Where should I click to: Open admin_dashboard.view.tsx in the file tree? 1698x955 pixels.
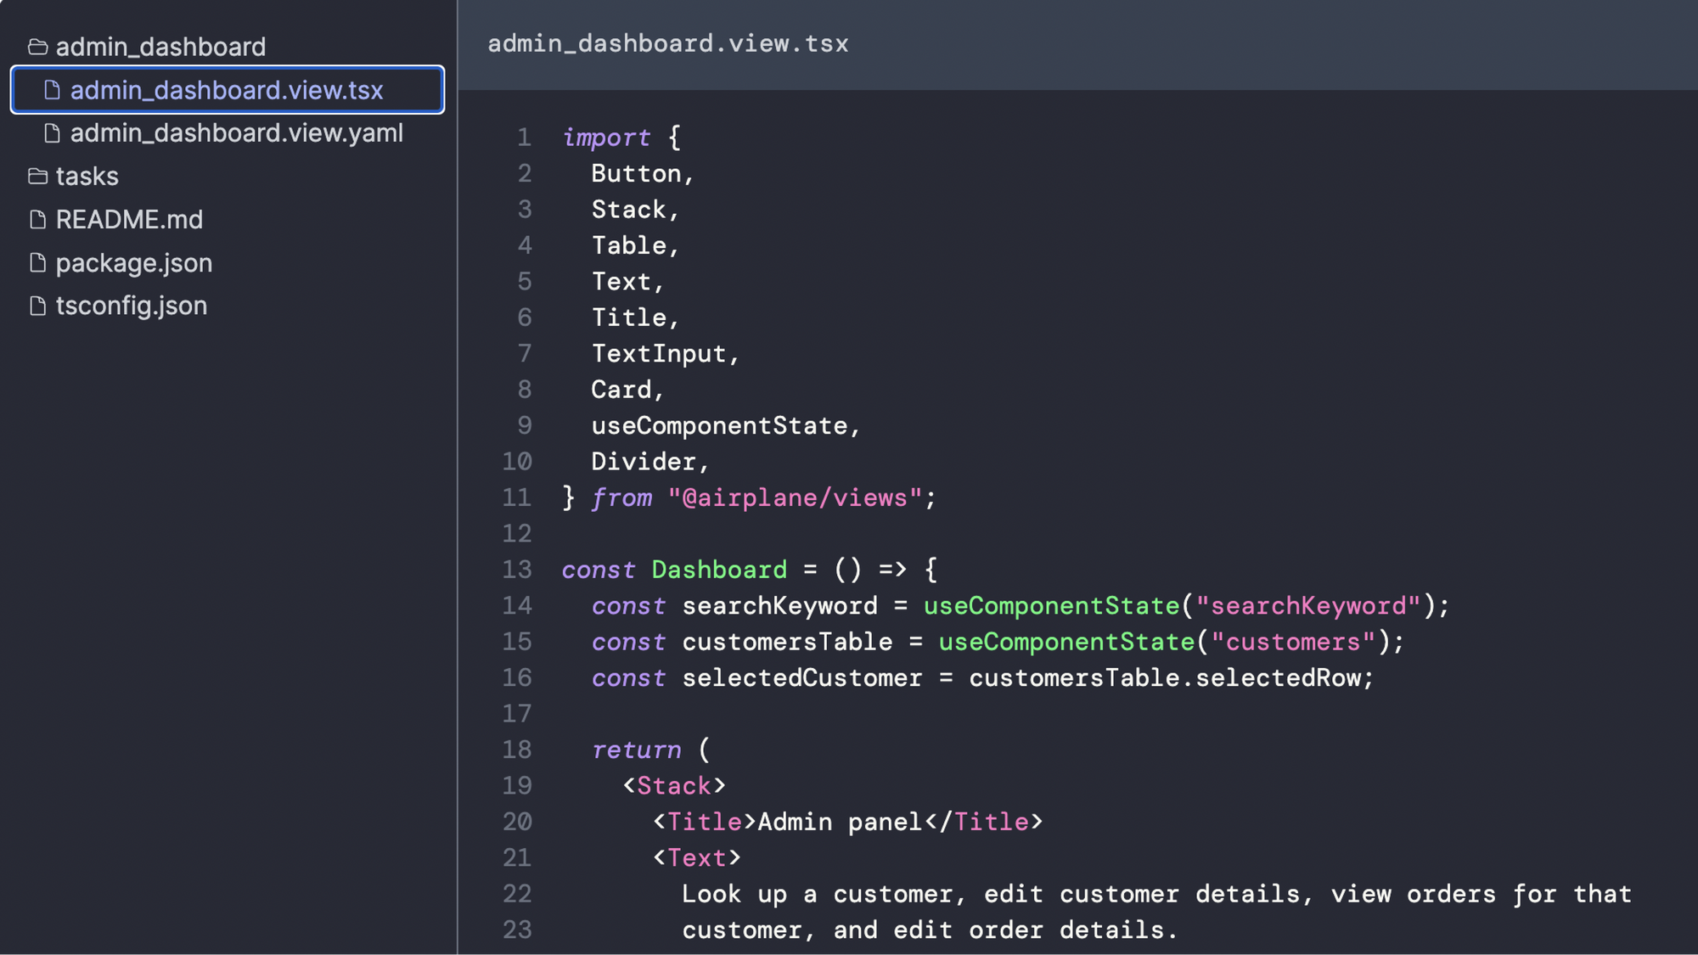(228, 90)
